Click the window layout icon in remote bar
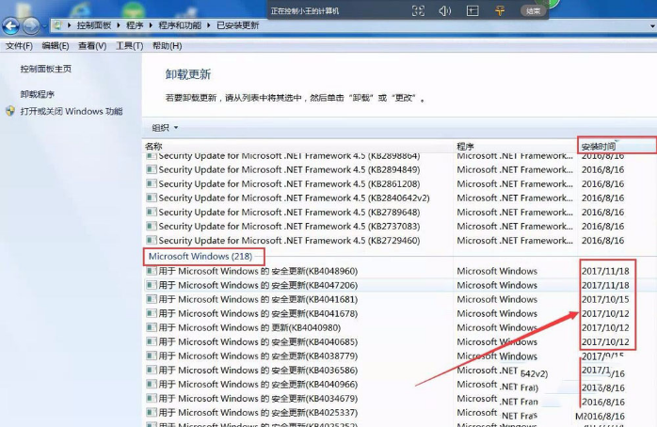 472,11
